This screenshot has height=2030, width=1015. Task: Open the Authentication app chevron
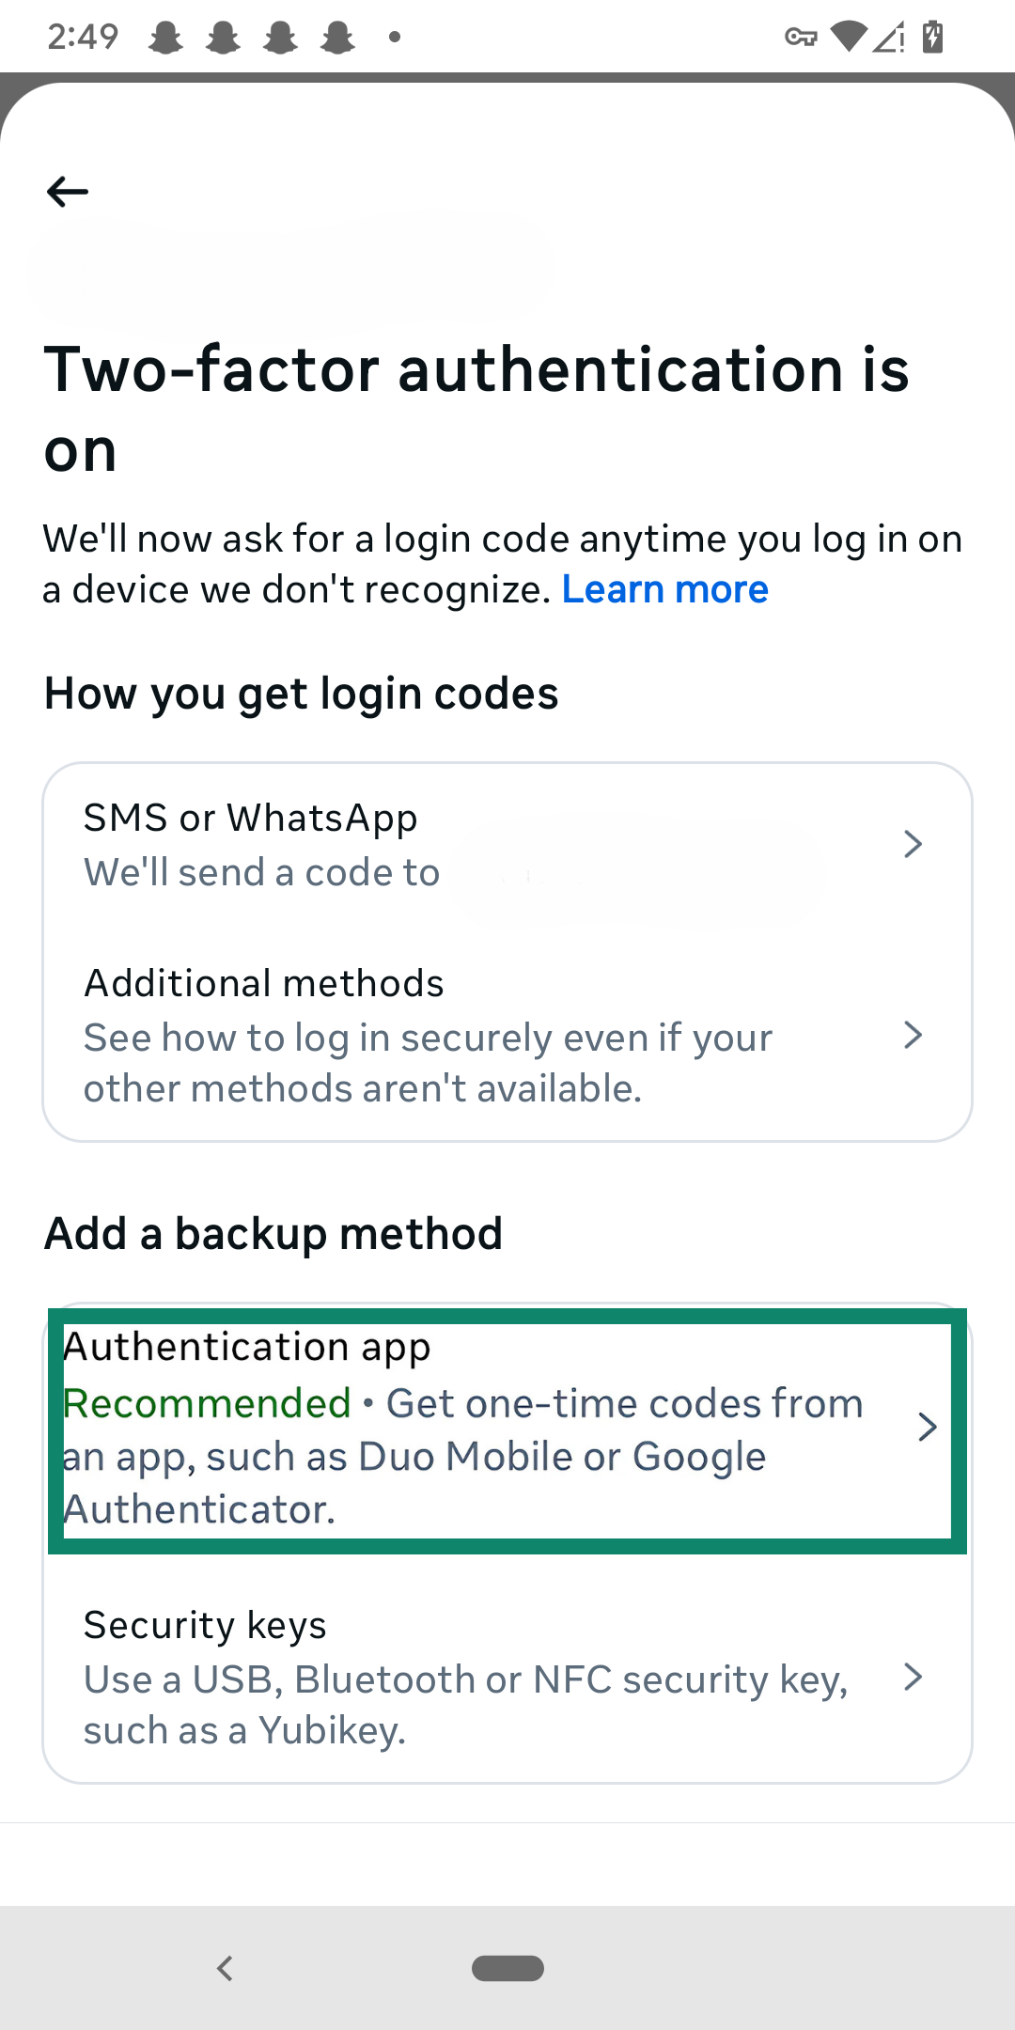[929, 1427]
